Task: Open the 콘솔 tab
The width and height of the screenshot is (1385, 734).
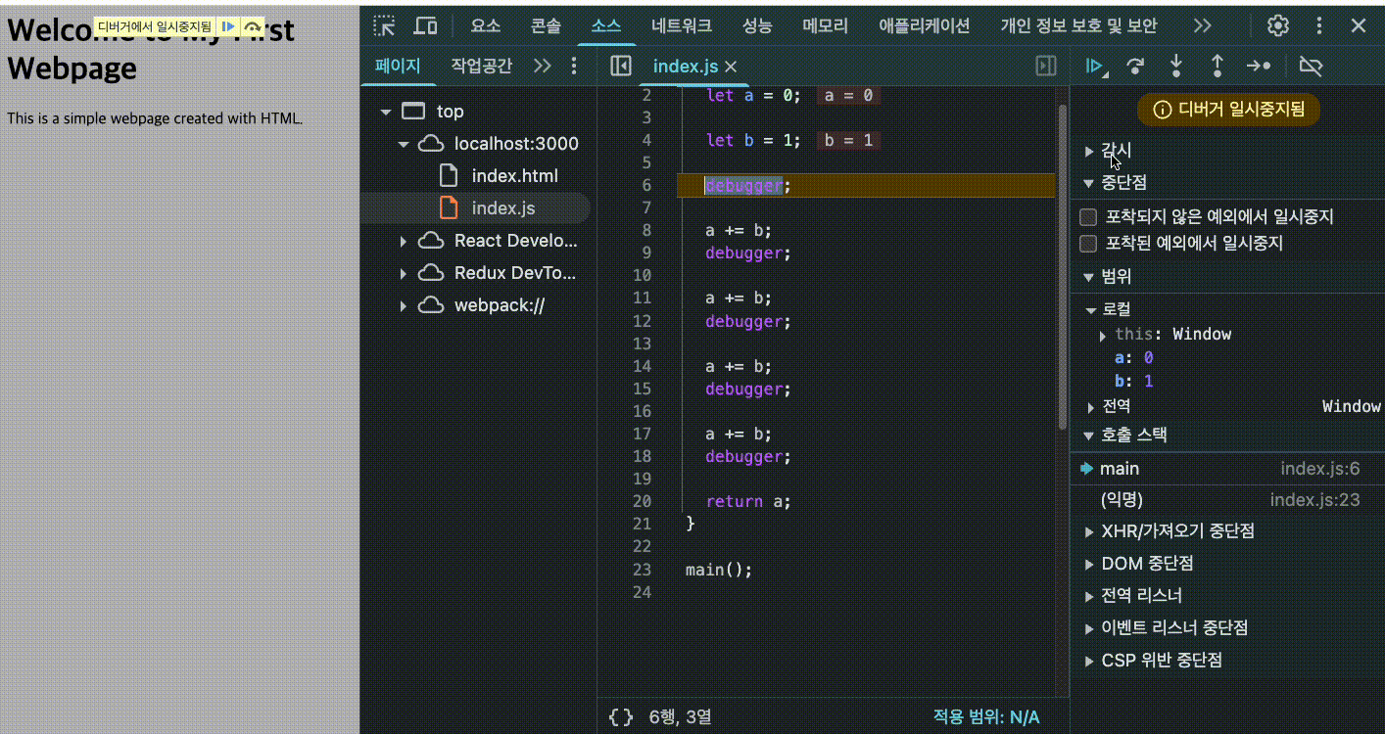Action: (546, 26)
